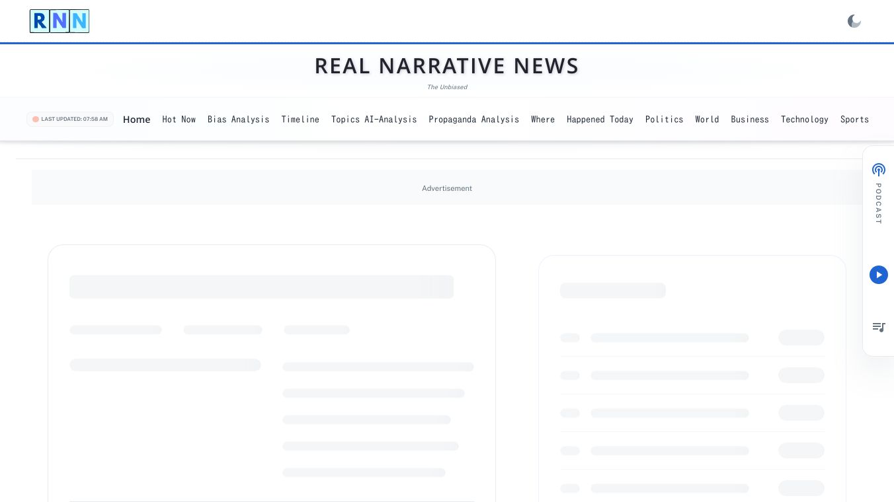
Task: Click the LAST UPDATED status indicator dot
Action: tap(36, 119)
